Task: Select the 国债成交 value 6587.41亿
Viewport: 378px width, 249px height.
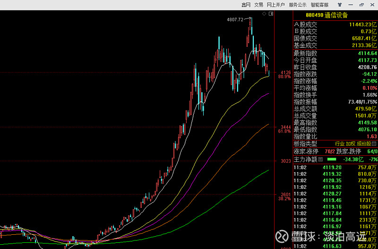Action: 364,38
